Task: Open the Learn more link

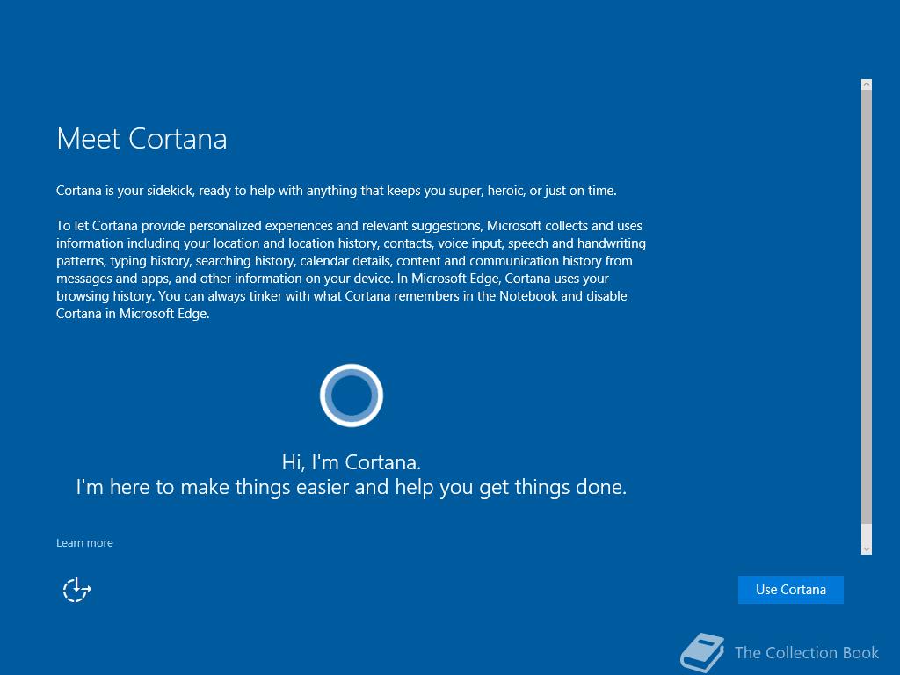Action: click(x=84, y=543)
